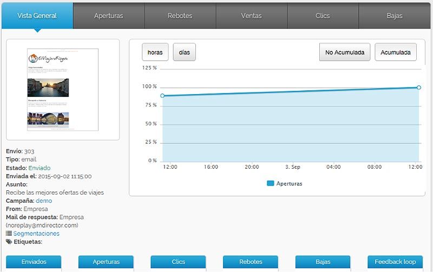Click the email preview thumbnail
The image size is (433, 272).
click(x=63, y=90)
